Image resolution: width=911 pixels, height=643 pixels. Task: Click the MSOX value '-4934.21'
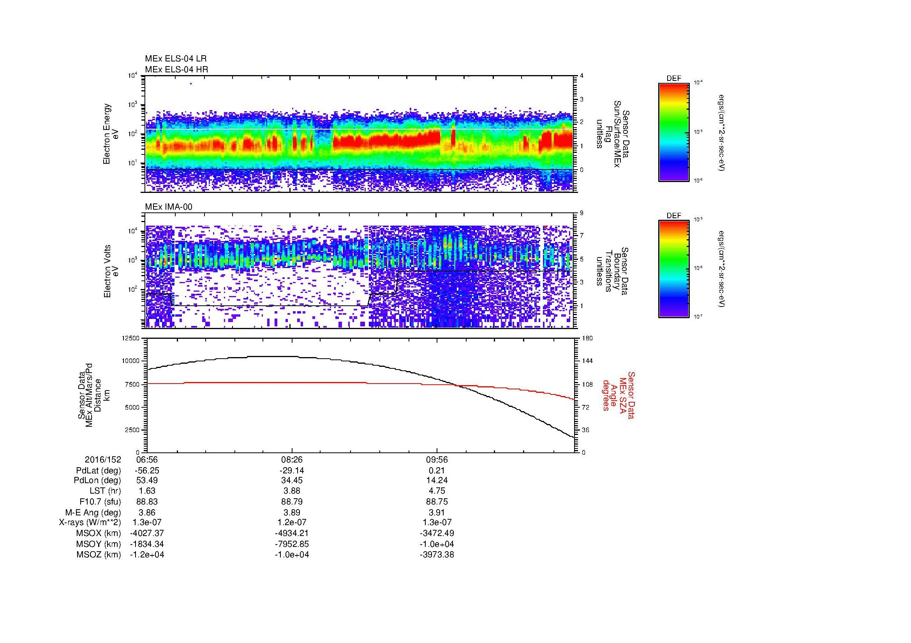click(x=292, y=533)
